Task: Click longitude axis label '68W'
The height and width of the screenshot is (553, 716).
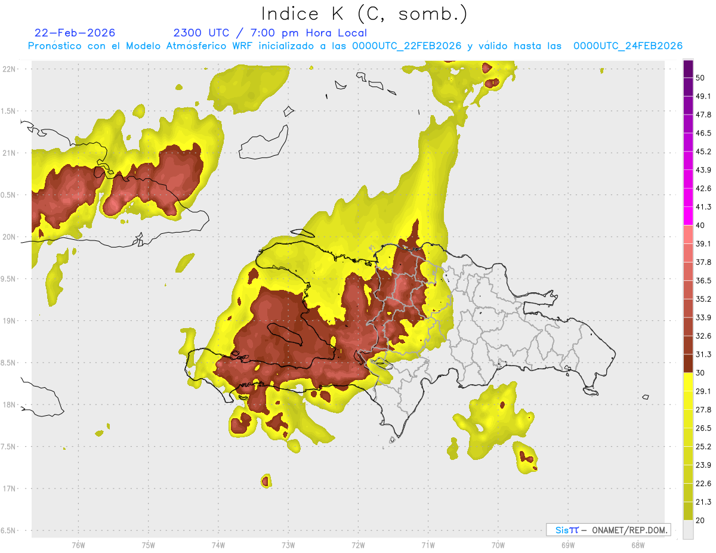Action: [637, 545]
